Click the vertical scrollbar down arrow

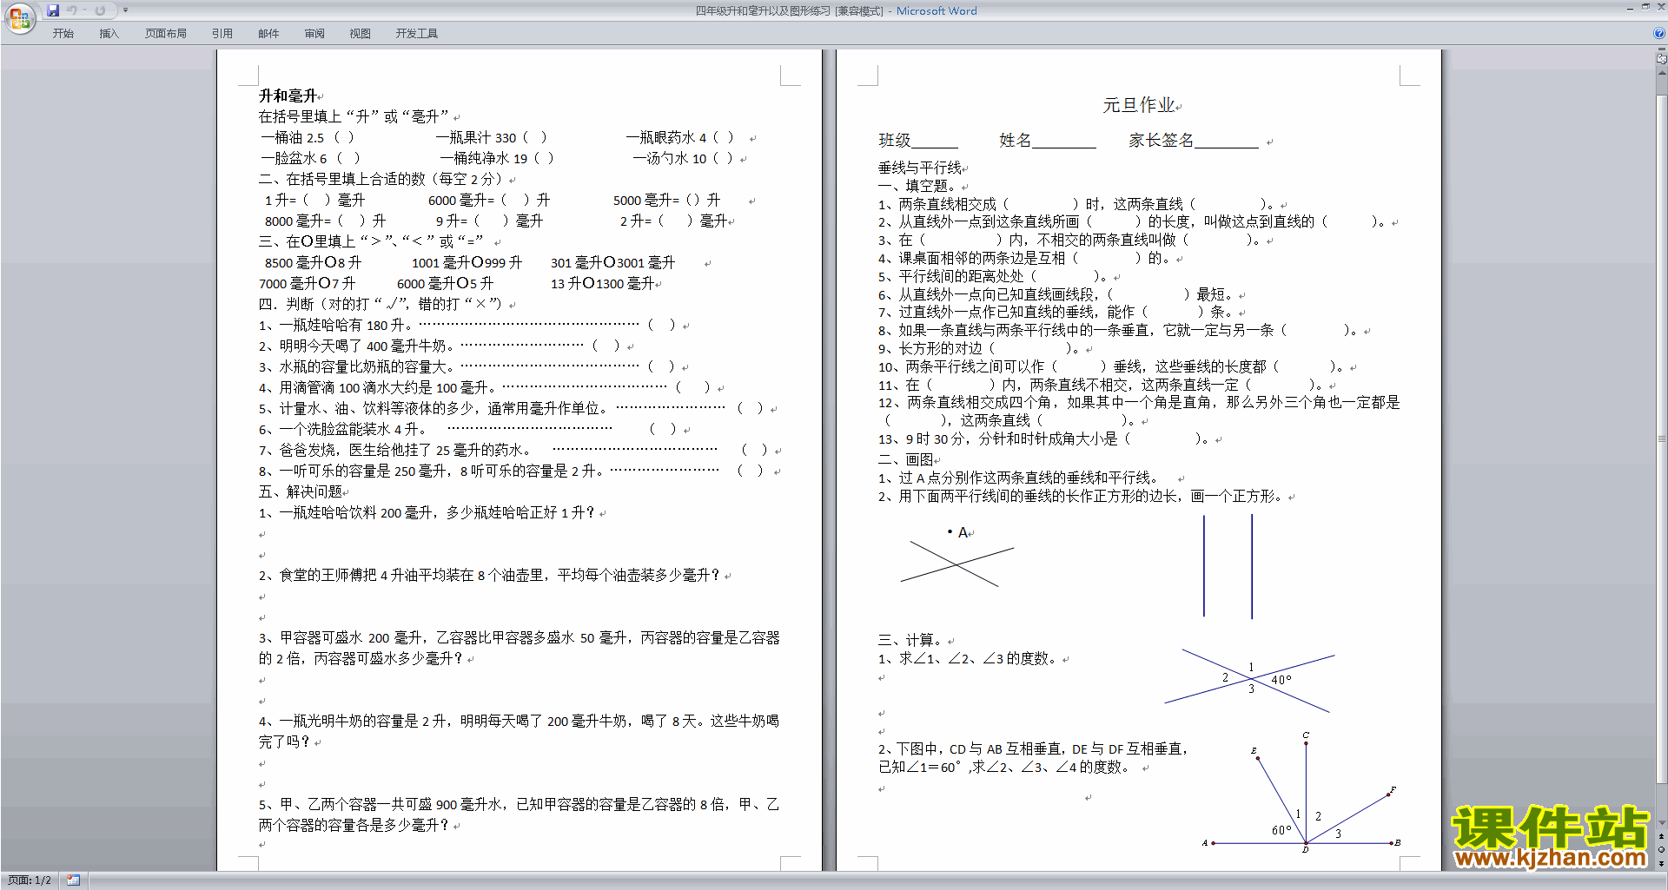1662,823
